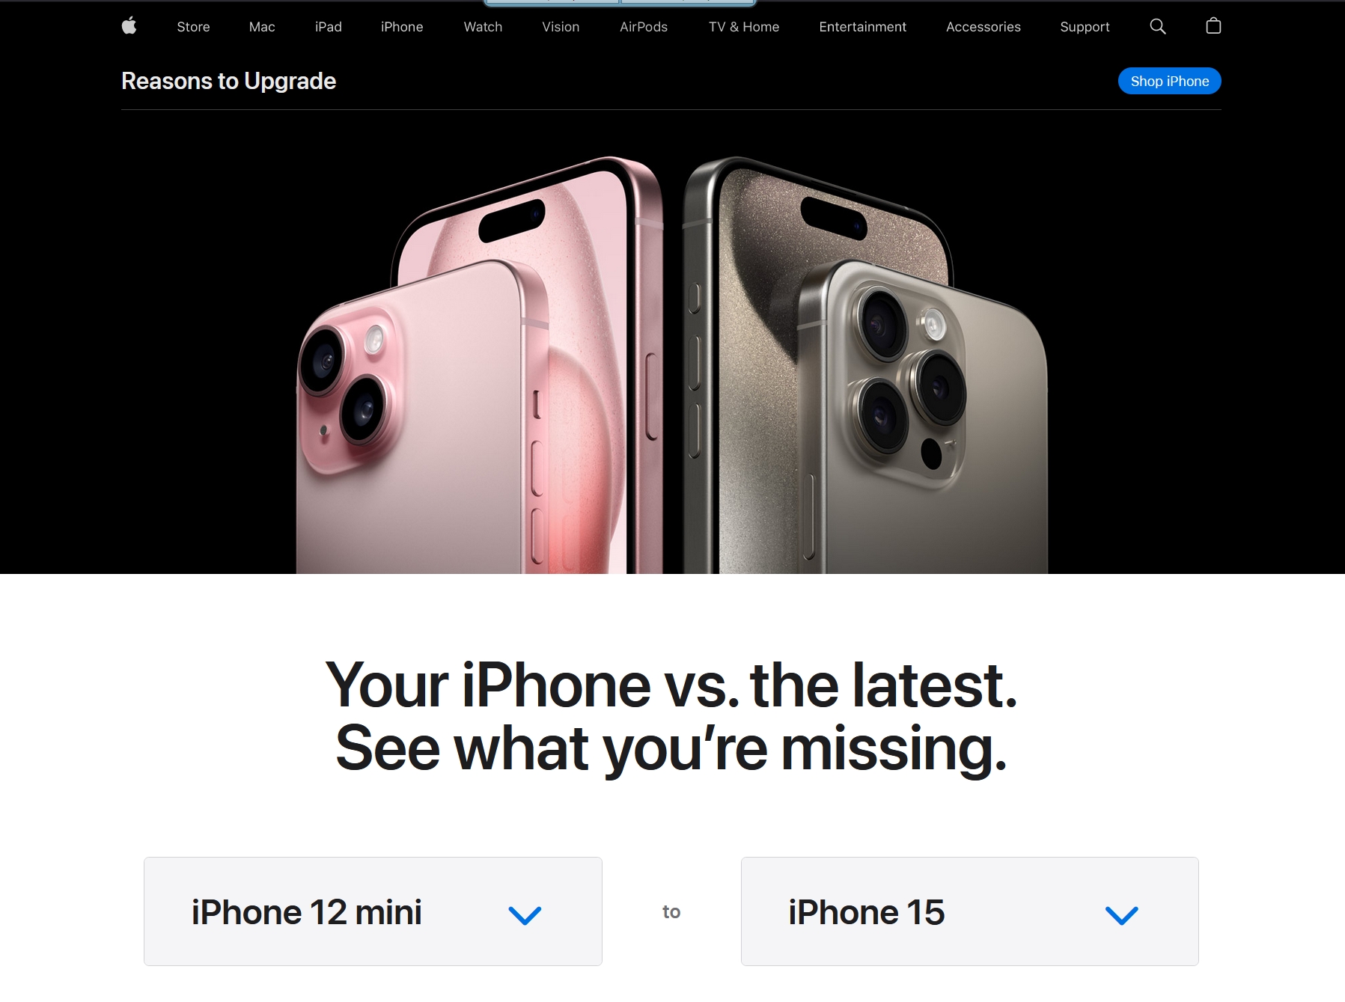
Task: Open the Vision menu item
Action: (x=561, y=27)
